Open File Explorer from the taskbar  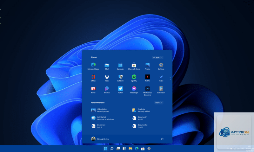pos(130,149)
